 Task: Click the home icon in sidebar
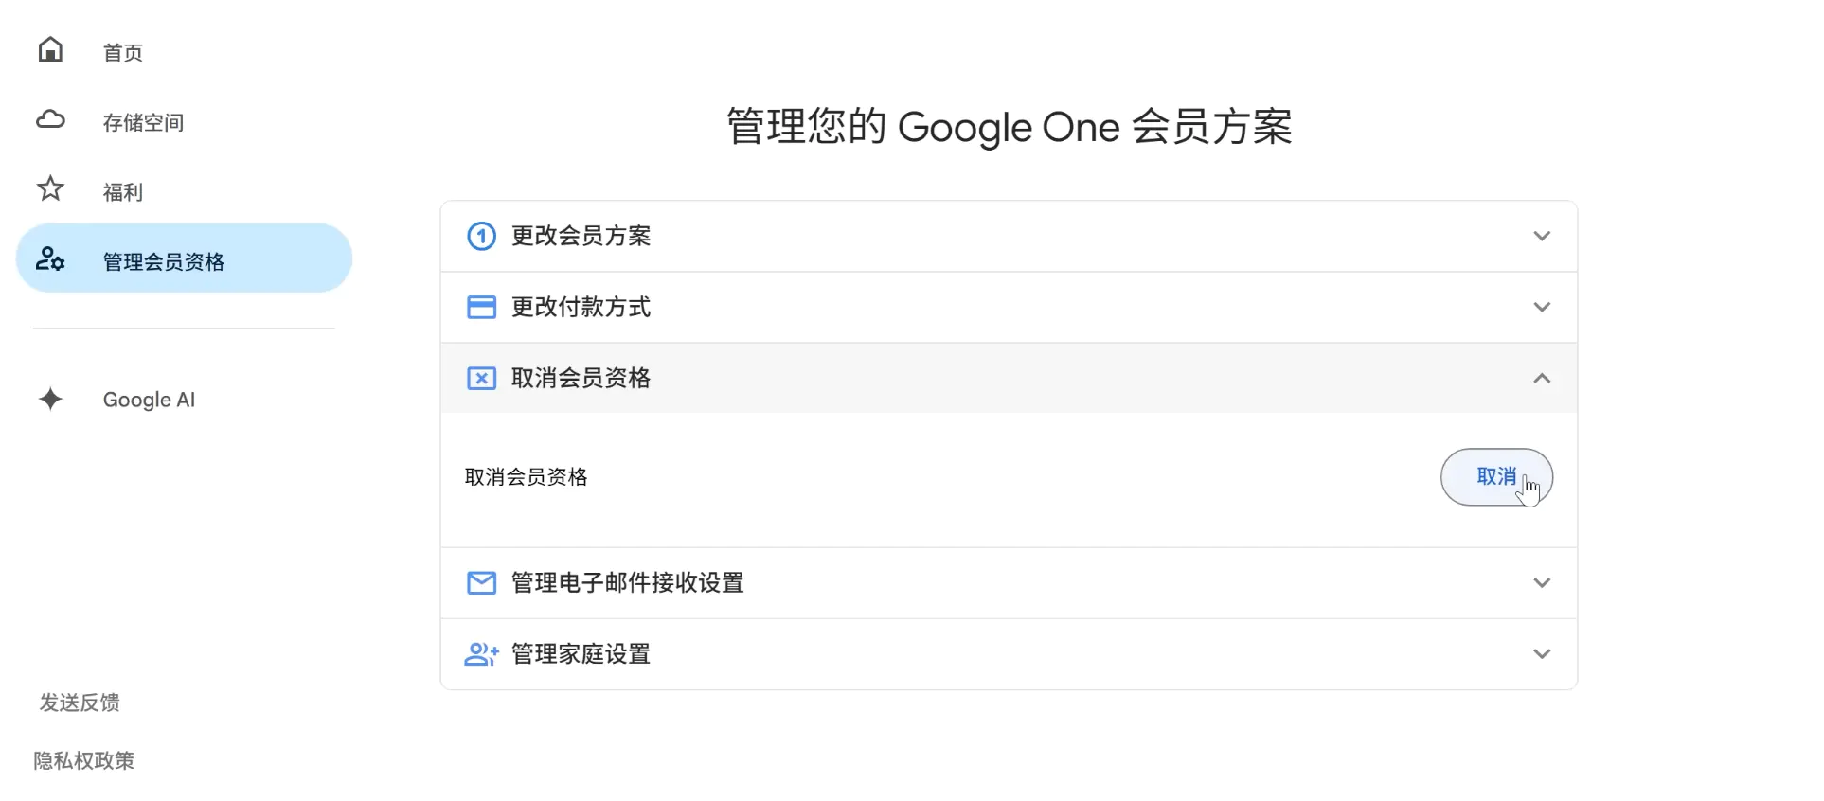tap(50, 50)
